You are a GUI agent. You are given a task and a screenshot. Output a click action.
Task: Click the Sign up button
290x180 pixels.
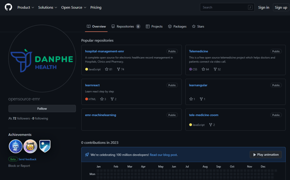pyautogui.click(x=281, y=7)
